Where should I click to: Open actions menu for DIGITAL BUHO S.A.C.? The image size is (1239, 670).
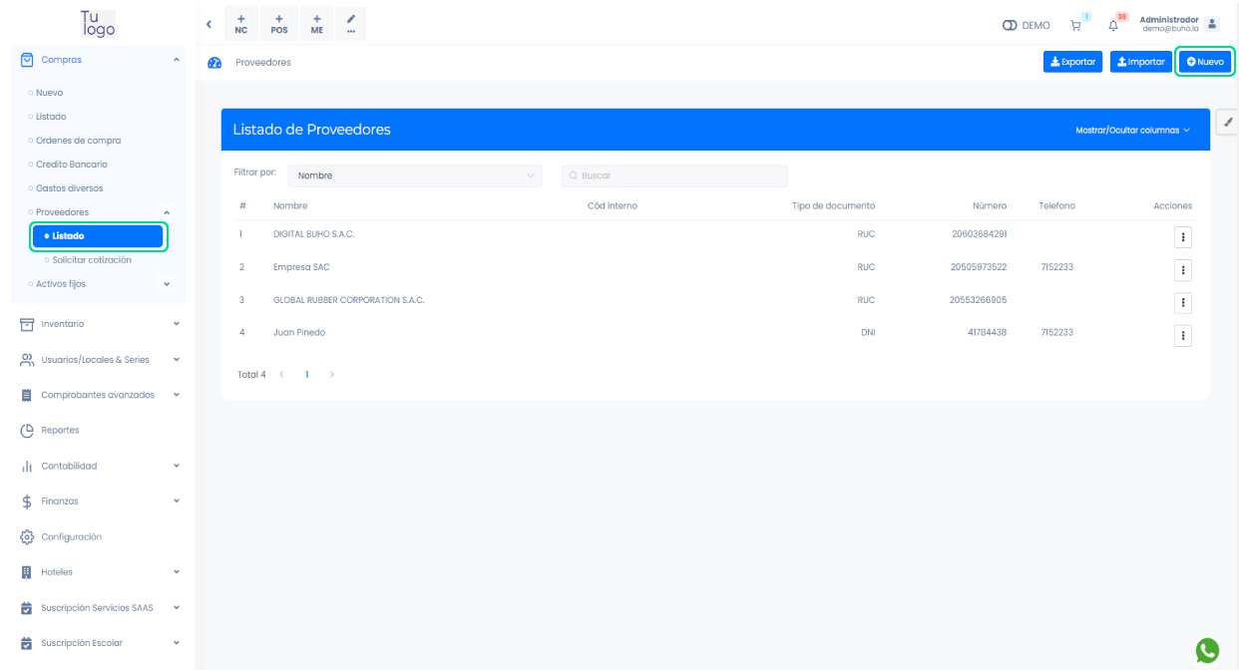[1183, 236]
